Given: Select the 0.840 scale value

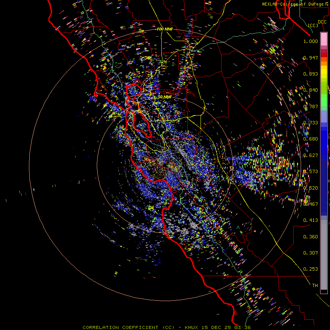Looking at the screenshot, I should click(x=311, y=90).
